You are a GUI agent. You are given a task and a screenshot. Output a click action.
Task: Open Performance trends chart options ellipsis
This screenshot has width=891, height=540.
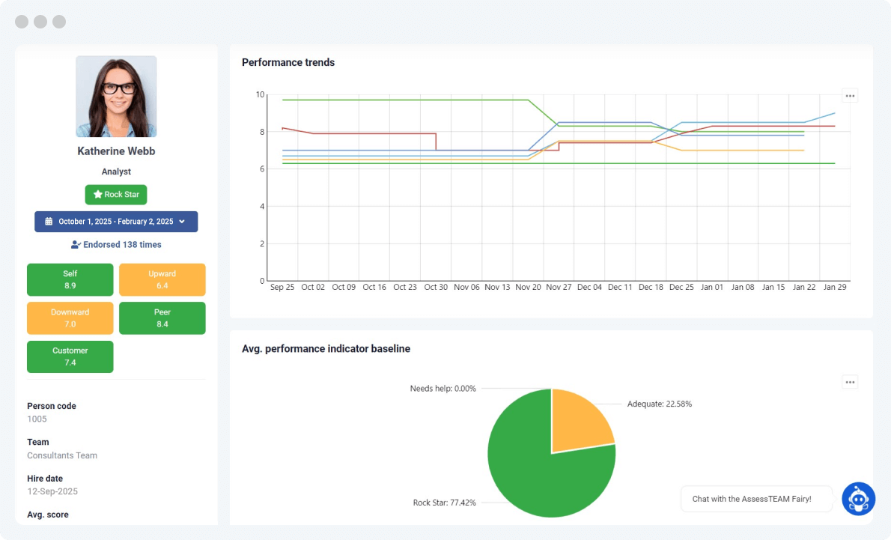[850, 95]
